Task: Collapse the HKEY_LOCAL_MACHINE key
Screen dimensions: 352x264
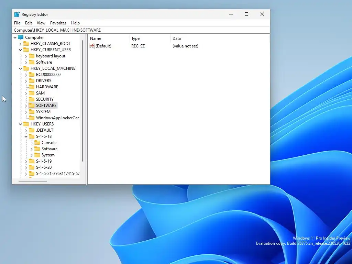Action: click(20, 68)
